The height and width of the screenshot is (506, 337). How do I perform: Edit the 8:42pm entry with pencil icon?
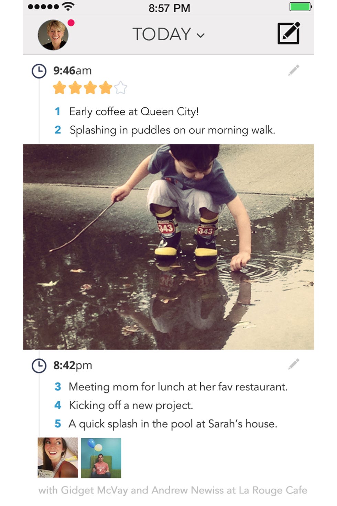pos(294,364)
